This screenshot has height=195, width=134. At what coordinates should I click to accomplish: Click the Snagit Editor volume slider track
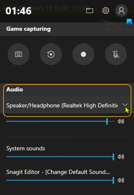[60, 180]
